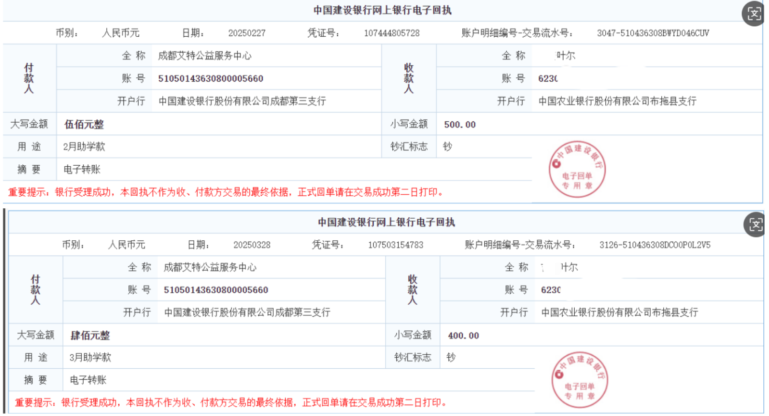
Task: Select payer account 51050143630800005660 in 400.00 receipt
Action: (x=216, y=290)
